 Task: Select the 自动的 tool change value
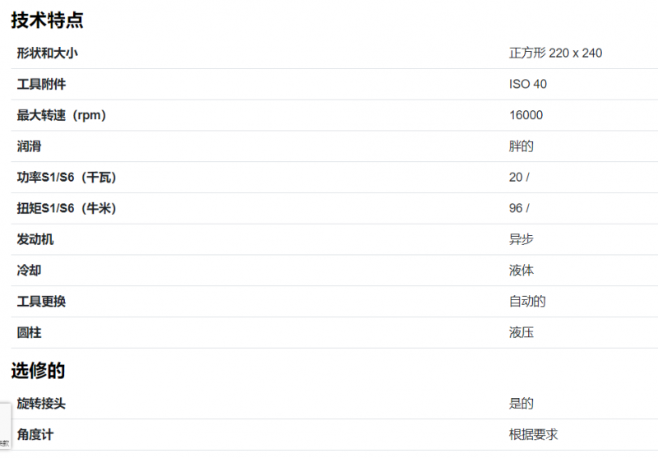[527, 302]
